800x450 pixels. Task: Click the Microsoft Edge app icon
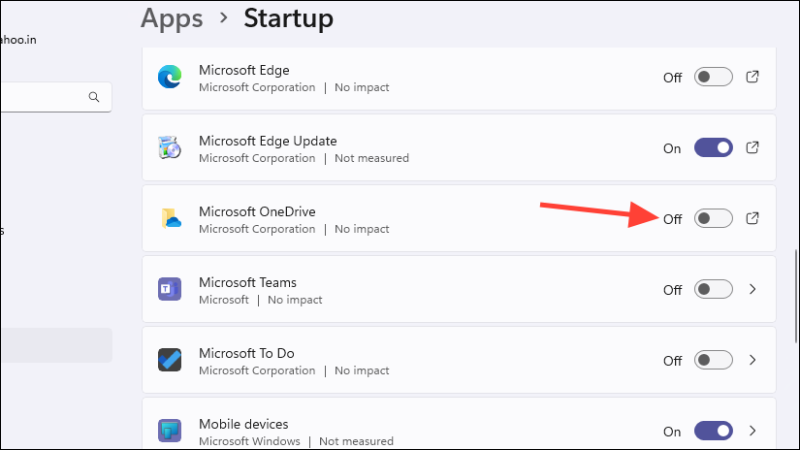(170, 78)
